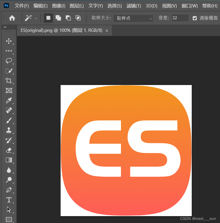The width and height of the screenshot is (220, 223).
Task: Select the Marquee tool
Action: tap(9, 51)
